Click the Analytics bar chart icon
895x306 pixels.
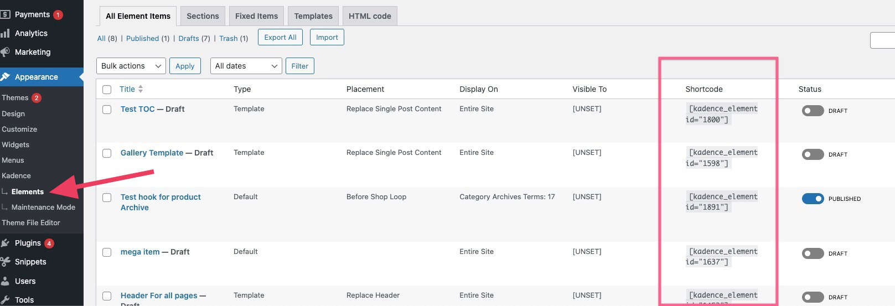click(x=6, y=33)
